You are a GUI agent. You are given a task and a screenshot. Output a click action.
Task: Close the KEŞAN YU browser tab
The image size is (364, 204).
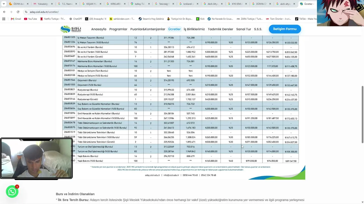[100, 4]
